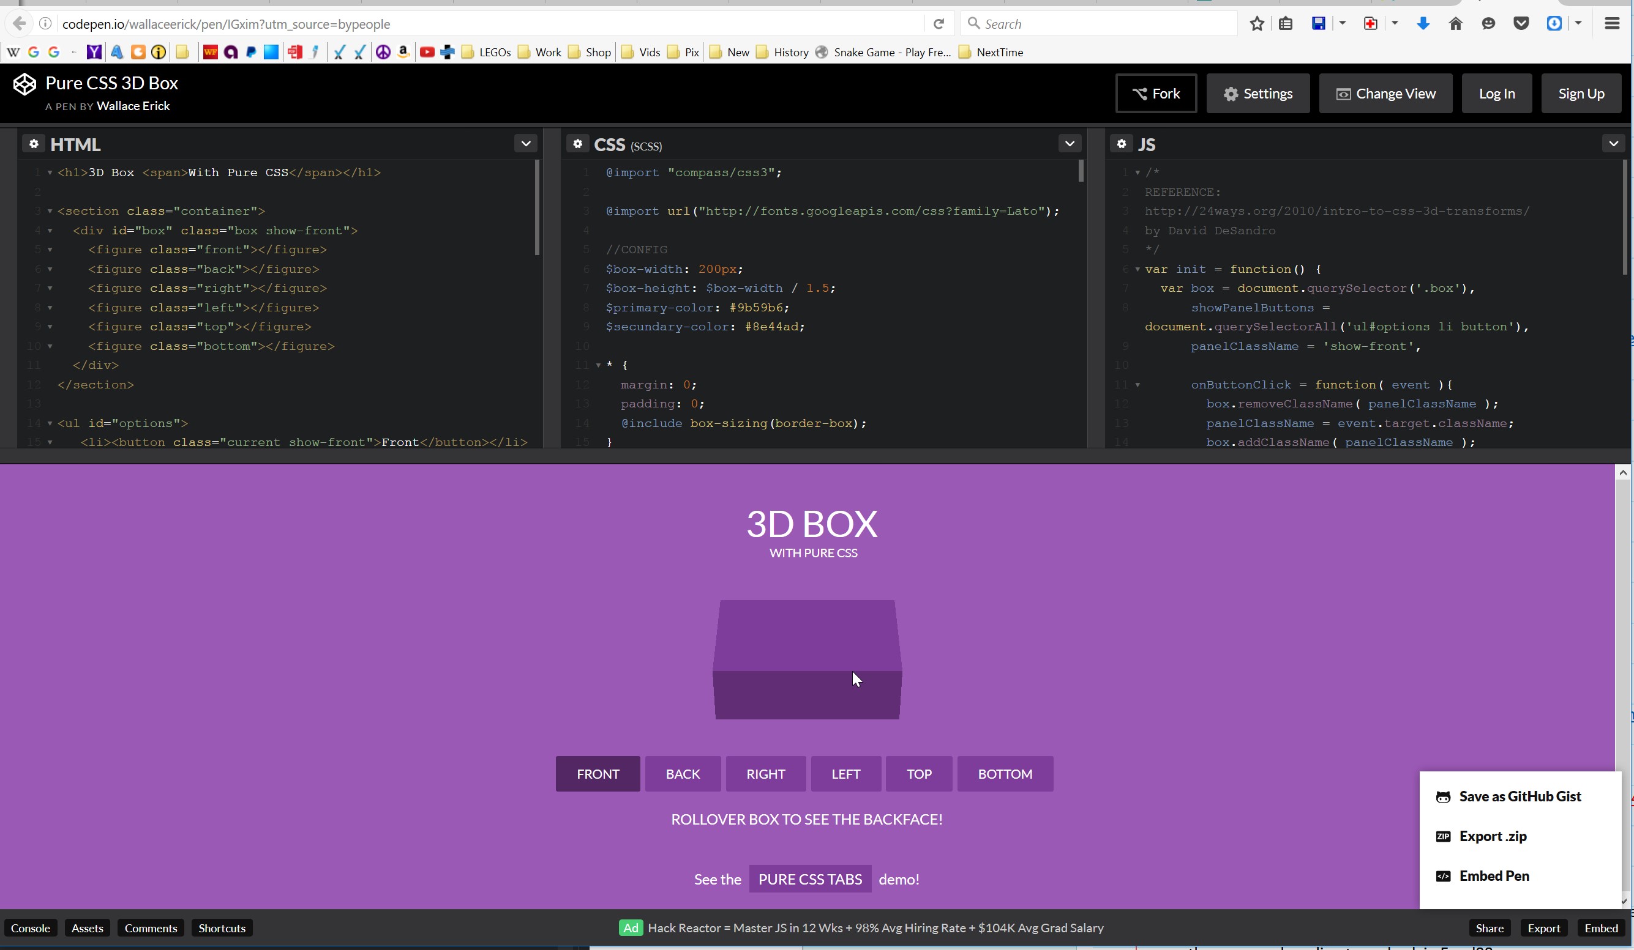This screenshot has height=950, width=1634.
Task: Open the browser hamburger menu
Action: (x=1612, y=24)
